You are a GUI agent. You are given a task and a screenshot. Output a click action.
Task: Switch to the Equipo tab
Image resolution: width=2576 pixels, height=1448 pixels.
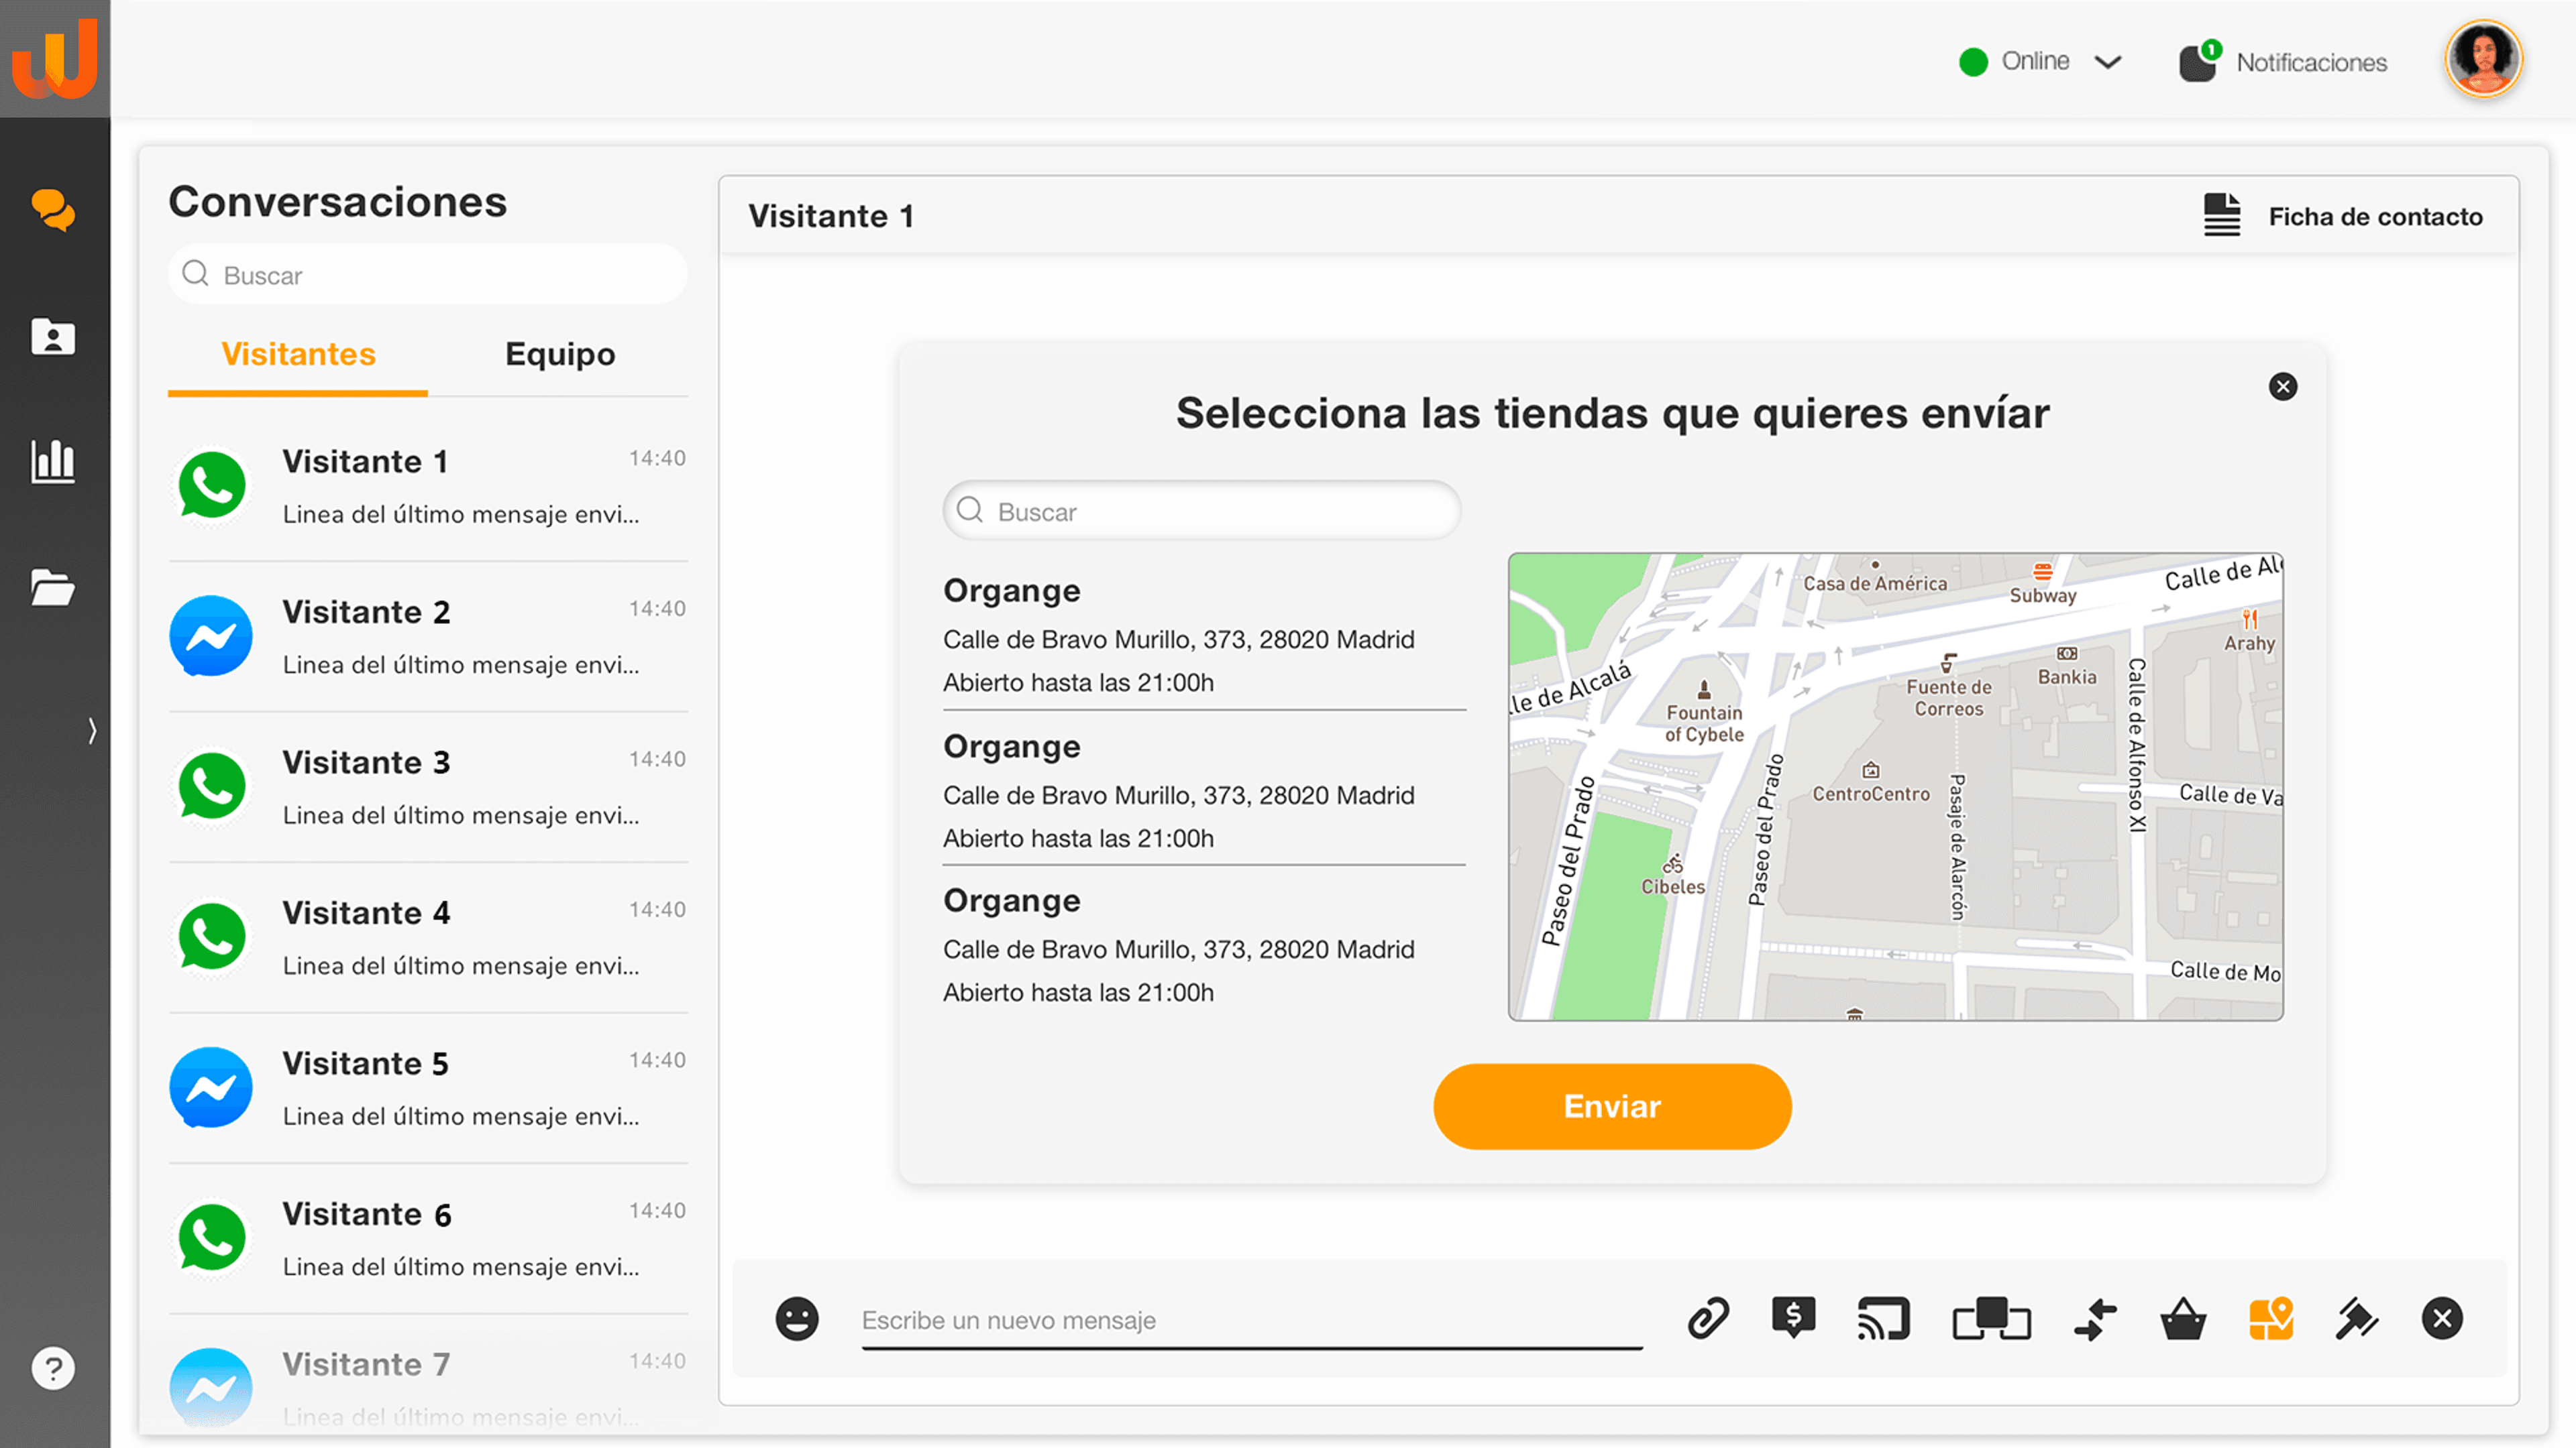pyautogui.click(x=559, y=354)
